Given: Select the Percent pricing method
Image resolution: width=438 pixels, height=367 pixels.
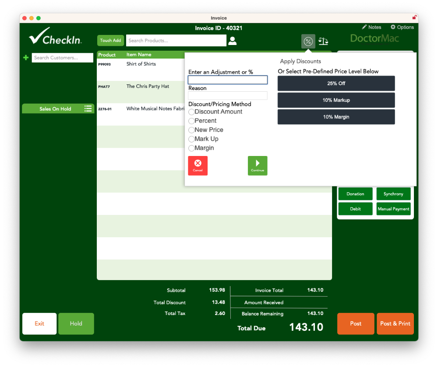Looking at the screenshot, I should (x=191, y=121).
